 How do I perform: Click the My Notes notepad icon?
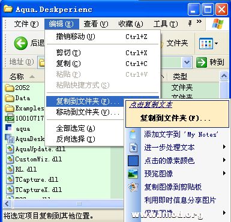[x=133, y=134]
